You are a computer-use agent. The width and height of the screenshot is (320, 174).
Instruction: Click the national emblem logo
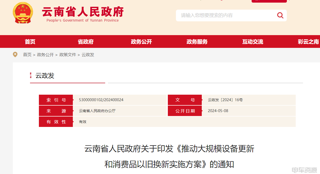point(23,13)
